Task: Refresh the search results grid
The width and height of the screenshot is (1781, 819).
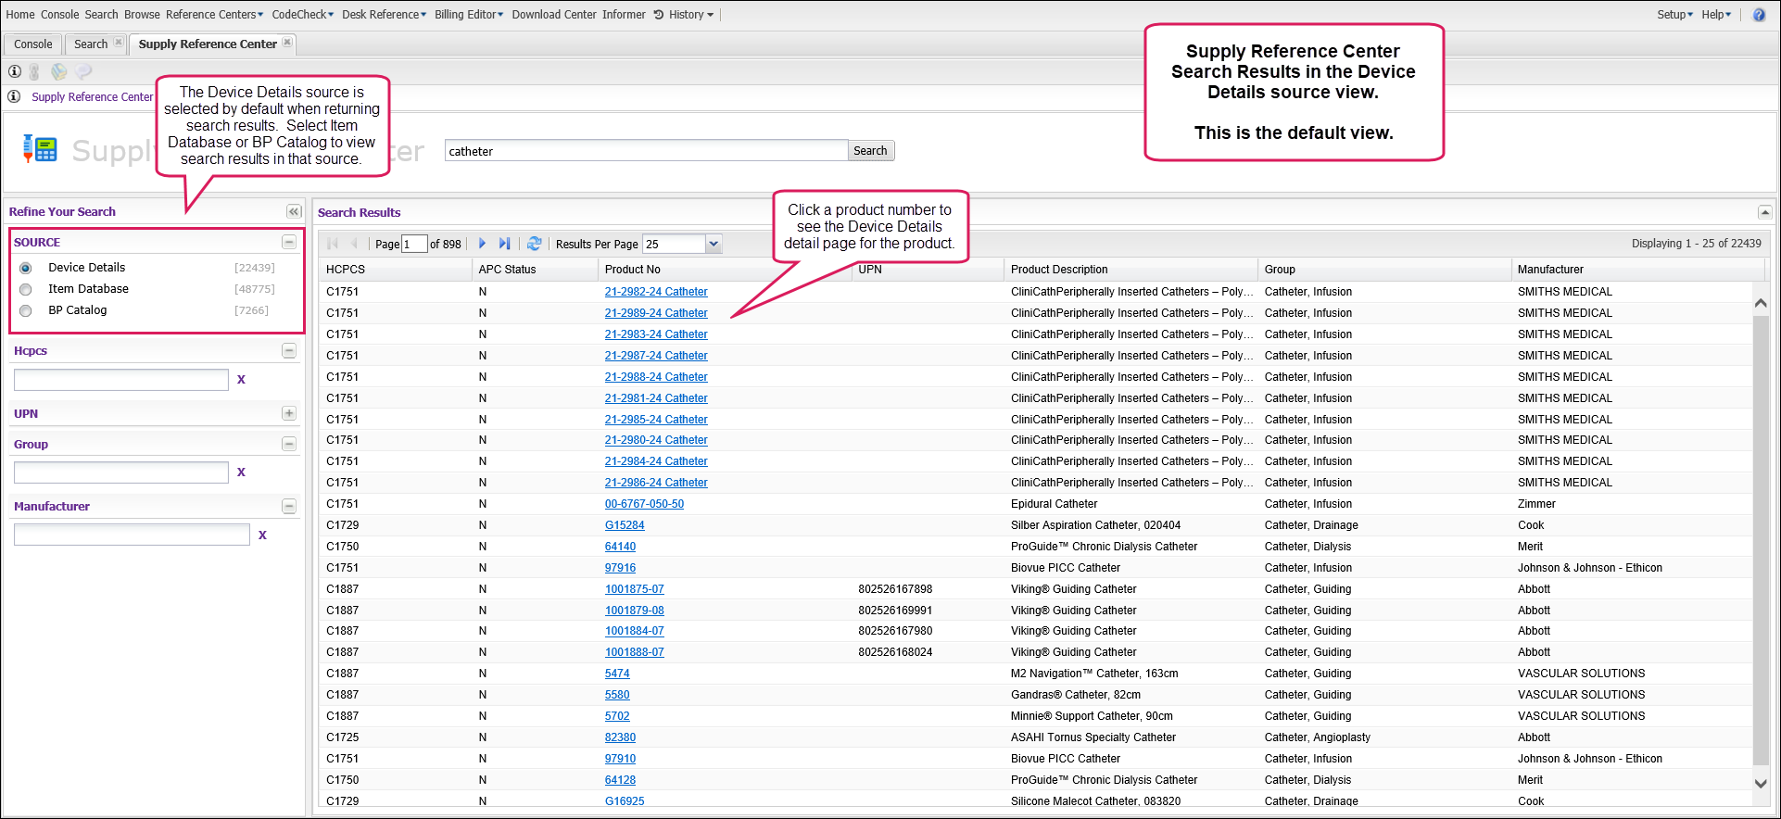Action: [534, 244]
